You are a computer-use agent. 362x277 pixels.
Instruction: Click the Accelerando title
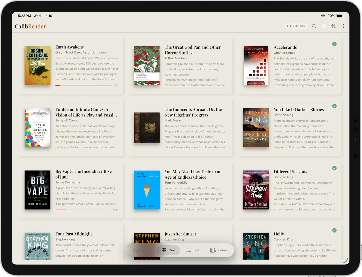coord(285,47)
